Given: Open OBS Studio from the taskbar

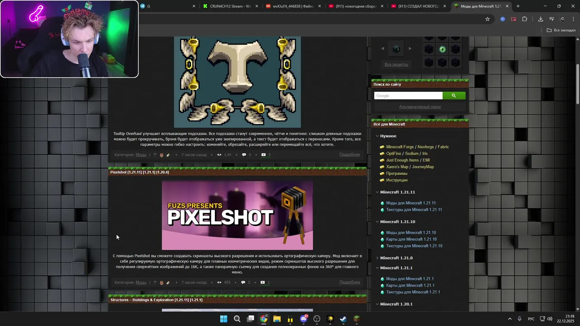Looking at the screenshot, I should click(317, 319).
